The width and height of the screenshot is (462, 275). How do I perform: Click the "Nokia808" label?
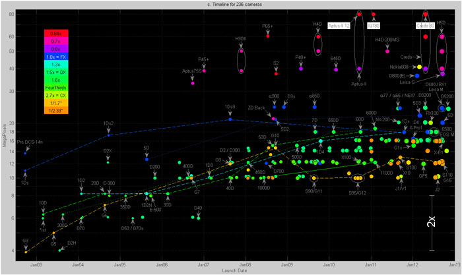pyautogui.click(x=399, y=67)
